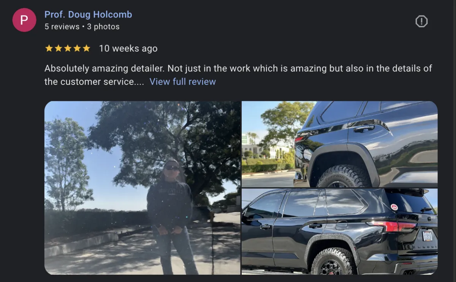
Task: Click the "10 weeks ago" timestamp
Action: pyautogui.click(x=128, y=49)
